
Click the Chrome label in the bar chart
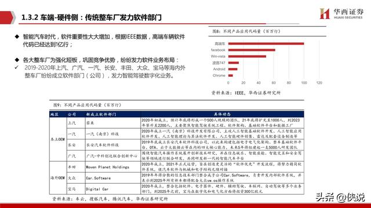[x=219, y=76]
